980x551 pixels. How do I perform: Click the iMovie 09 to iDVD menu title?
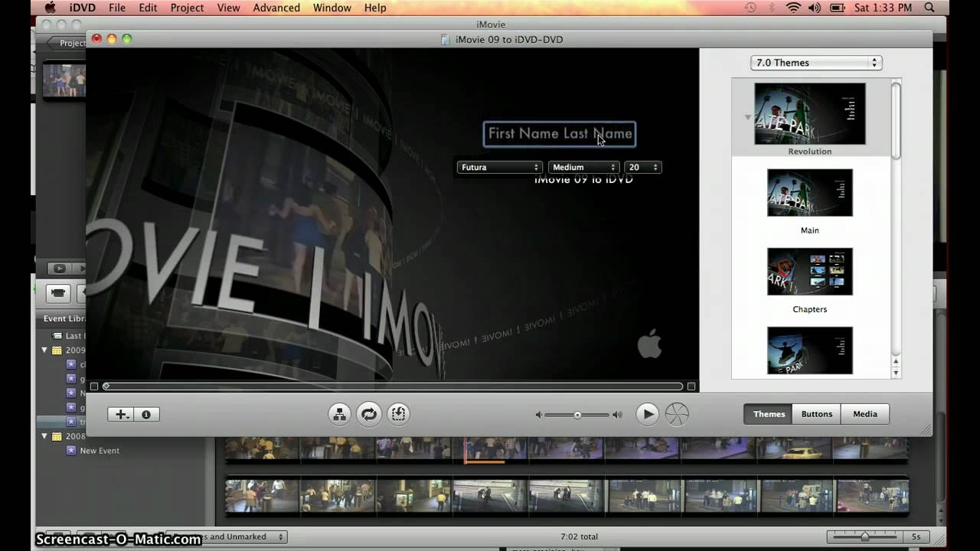point(583,180)
